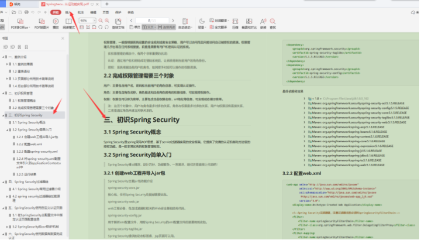This screenshot has height=240, width=421.
Task: Switch to 阅读模式 reading mode
Action: point(69,23)
